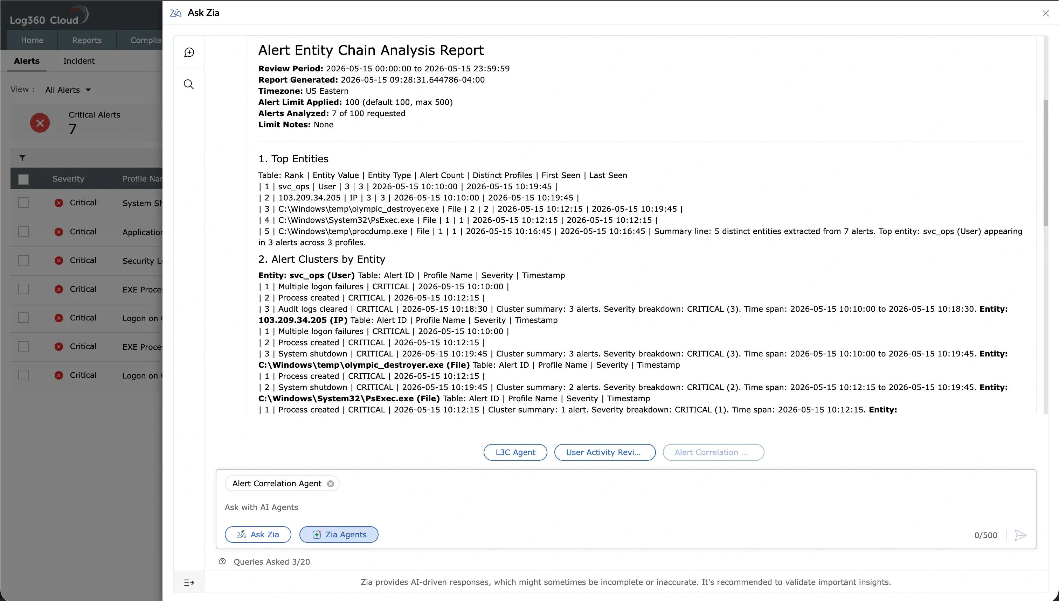Select the User Activity Review agent suggestion
Screen dimensions: 1059x601
604,452
